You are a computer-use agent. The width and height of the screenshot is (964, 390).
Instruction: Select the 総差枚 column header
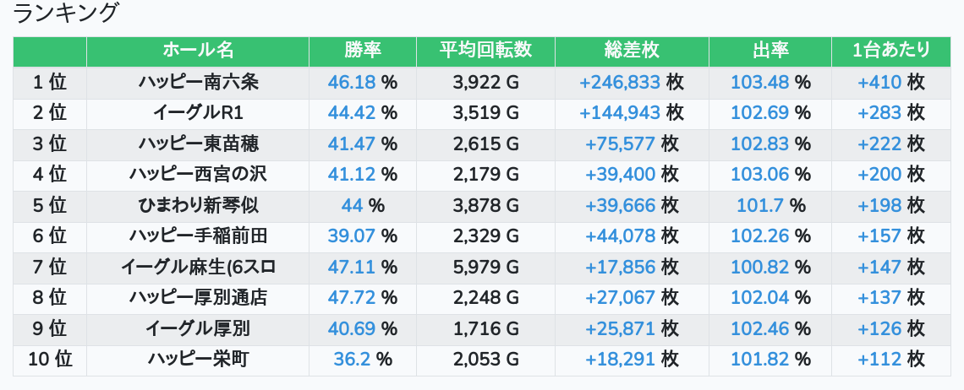[632, 51]
